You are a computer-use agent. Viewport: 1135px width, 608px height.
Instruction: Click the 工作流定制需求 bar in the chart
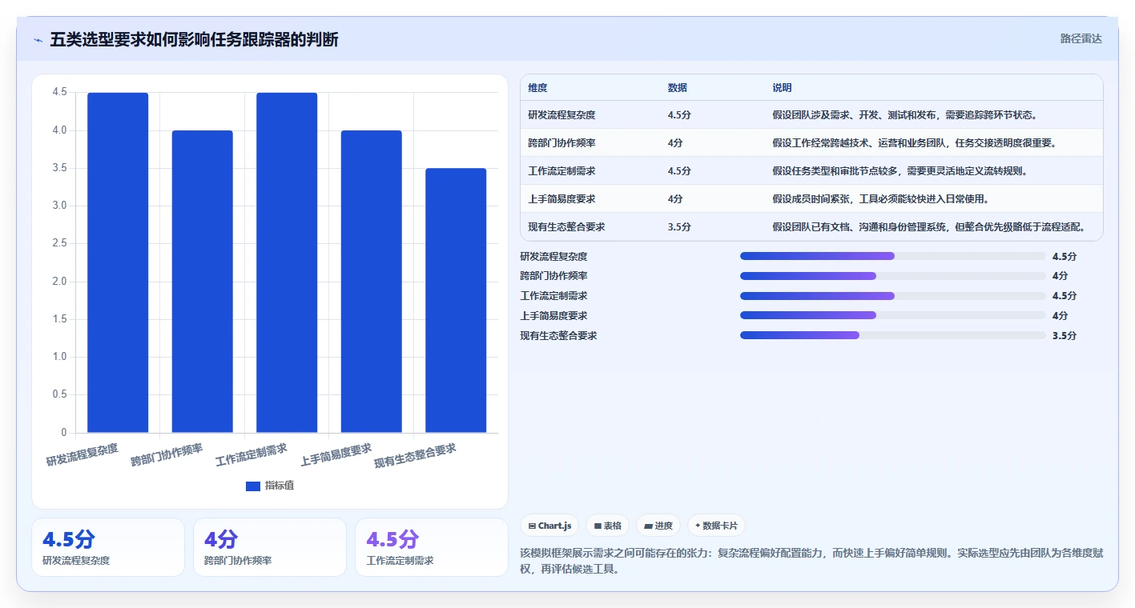point(287,262)
